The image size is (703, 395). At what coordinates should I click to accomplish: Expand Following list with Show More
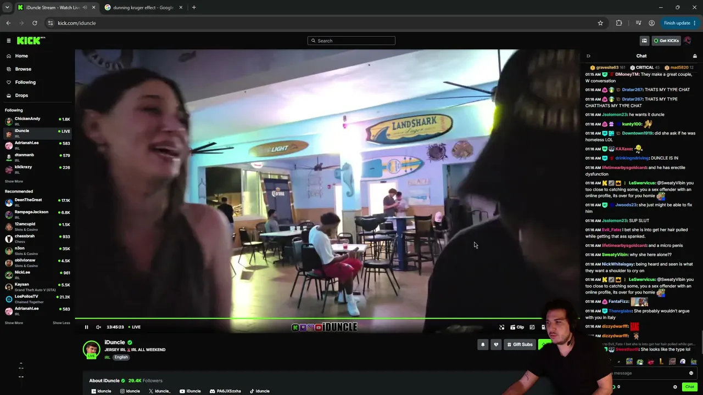[x=14, y=182]
